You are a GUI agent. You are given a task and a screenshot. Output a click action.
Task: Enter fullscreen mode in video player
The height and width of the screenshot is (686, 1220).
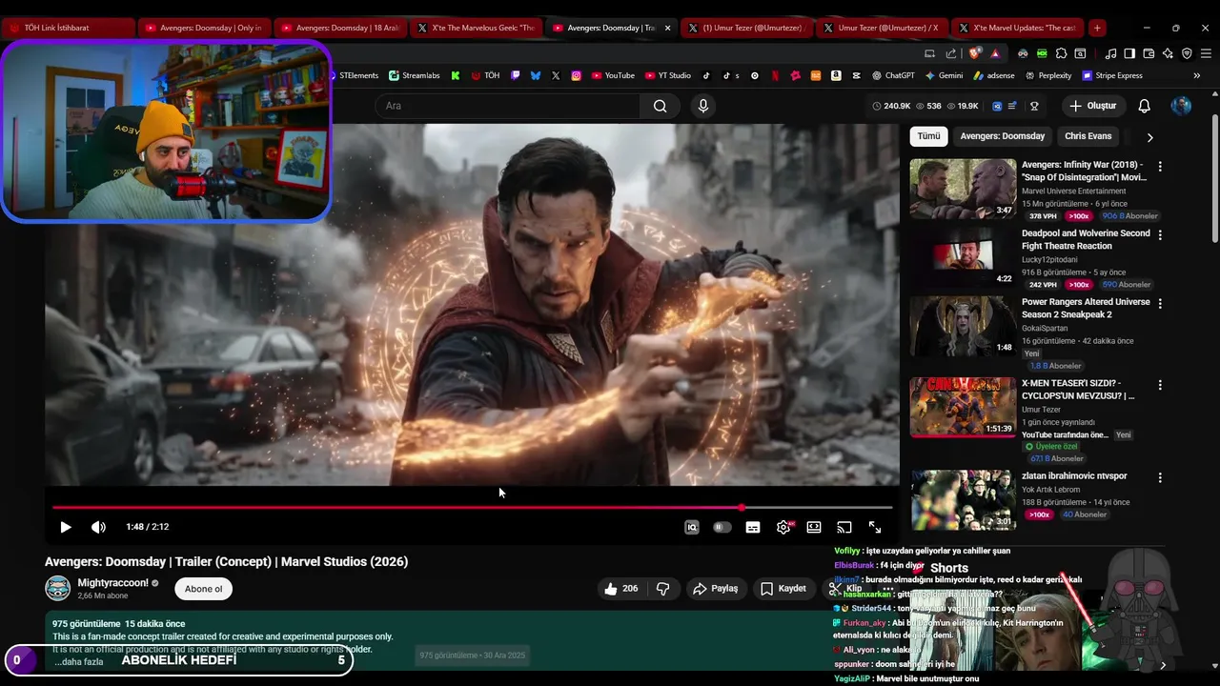point(875,527)
